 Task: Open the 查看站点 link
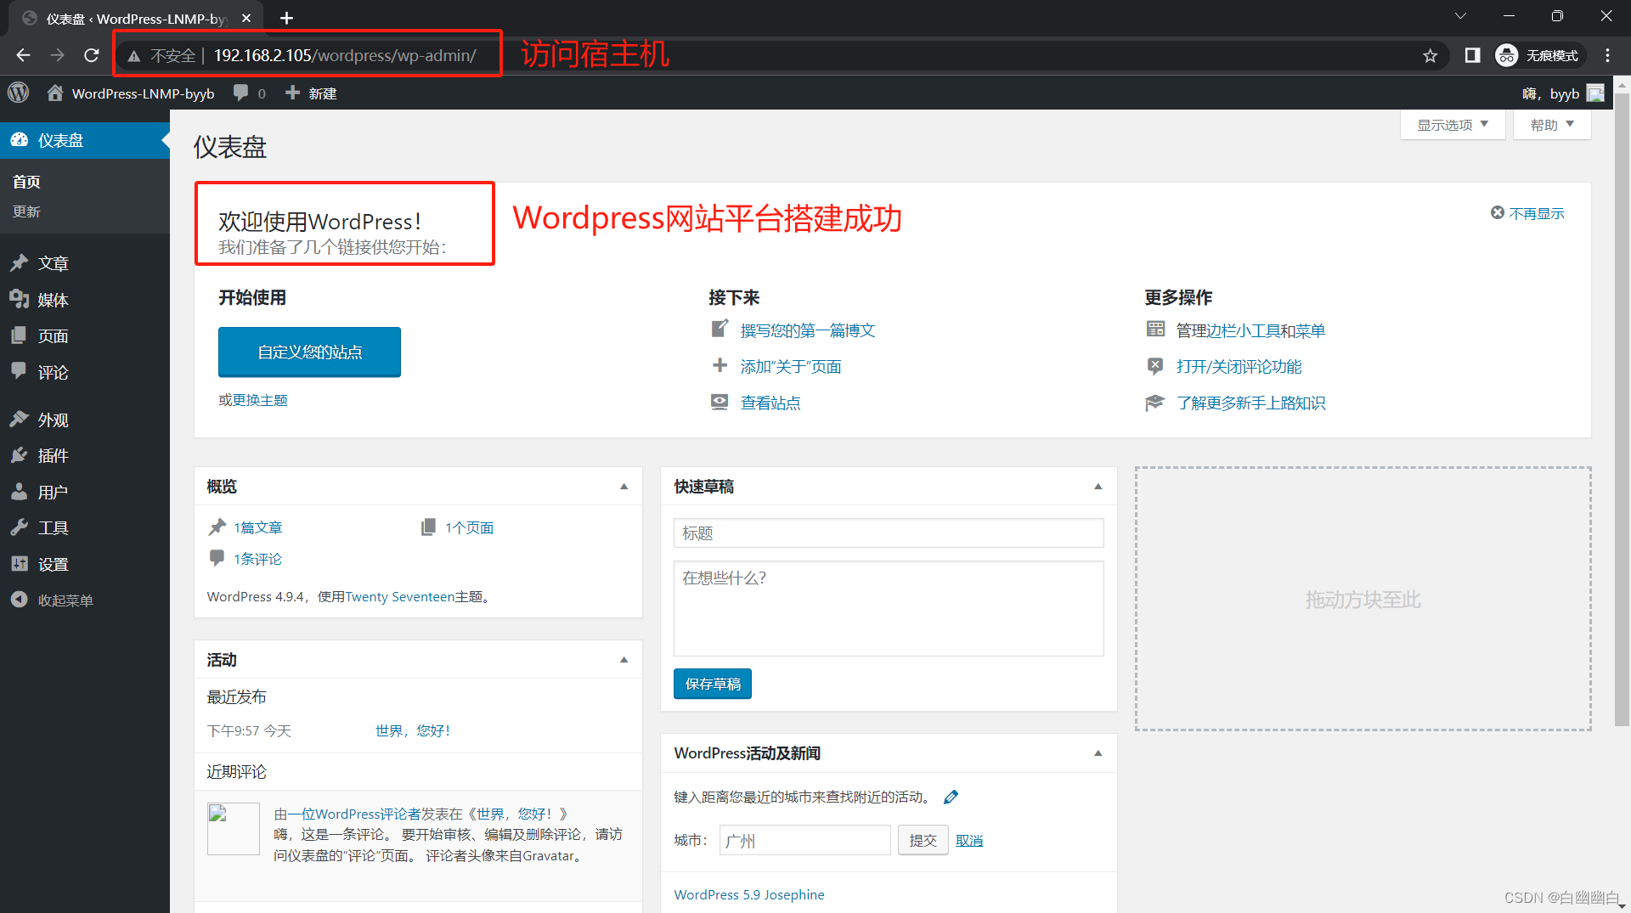pos(770,403)
